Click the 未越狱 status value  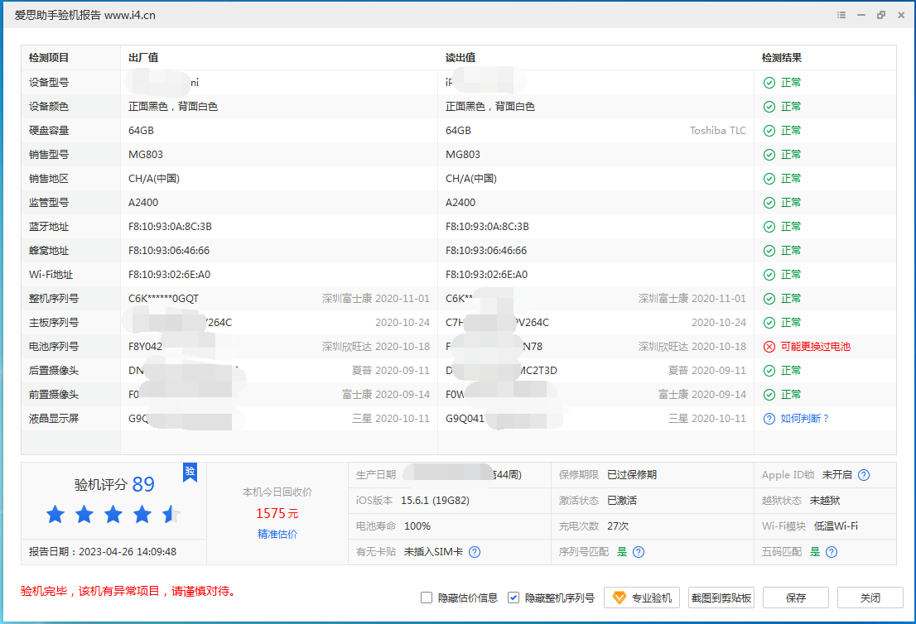(x=825, y=500)
